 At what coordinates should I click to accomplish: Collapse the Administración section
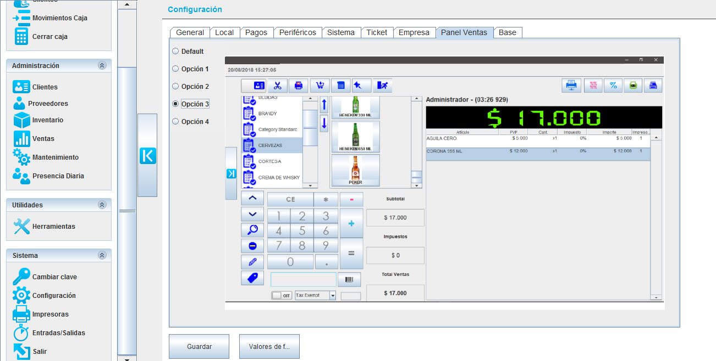point(102,65)
